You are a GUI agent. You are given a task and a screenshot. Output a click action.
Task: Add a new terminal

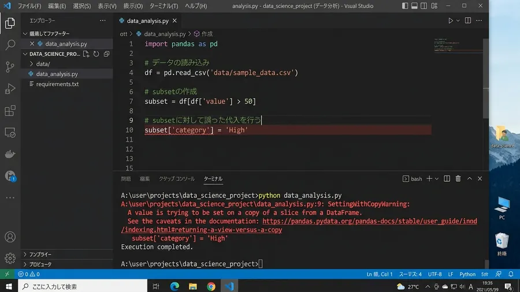429,179
